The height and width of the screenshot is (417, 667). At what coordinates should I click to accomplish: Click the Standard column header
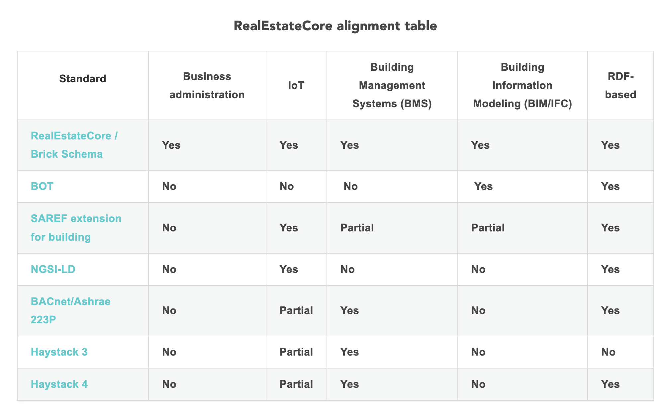(83, 79)
